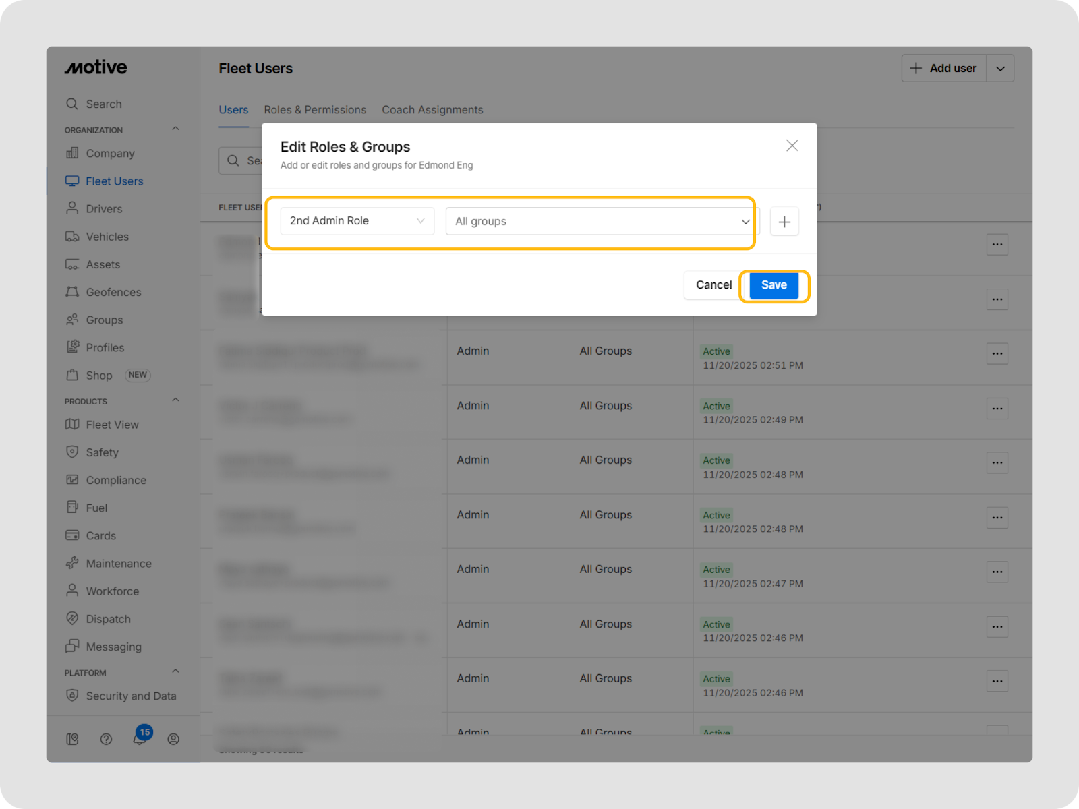The width and height of the screenshot is (1079, 809).
Task: Switch to Coach Assignments tab
Action: pyautogui.click(x=432, y=110)
